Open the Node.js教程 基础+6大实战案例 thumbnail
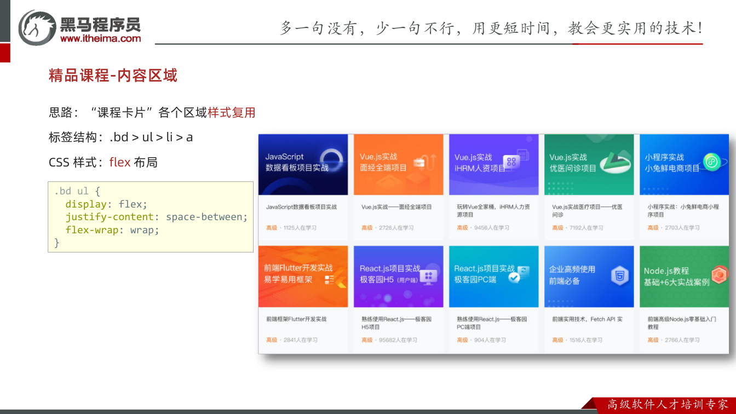This screenshot has width=736, height=414. 685,277
